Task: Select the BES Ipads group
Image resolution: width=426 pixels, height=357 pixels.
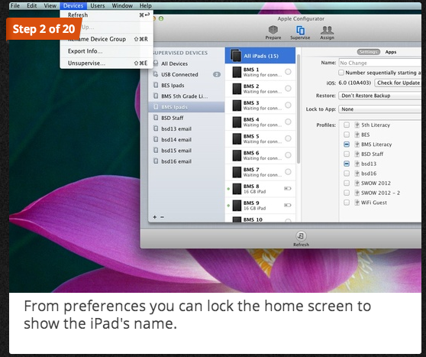Action: [186, 85]
